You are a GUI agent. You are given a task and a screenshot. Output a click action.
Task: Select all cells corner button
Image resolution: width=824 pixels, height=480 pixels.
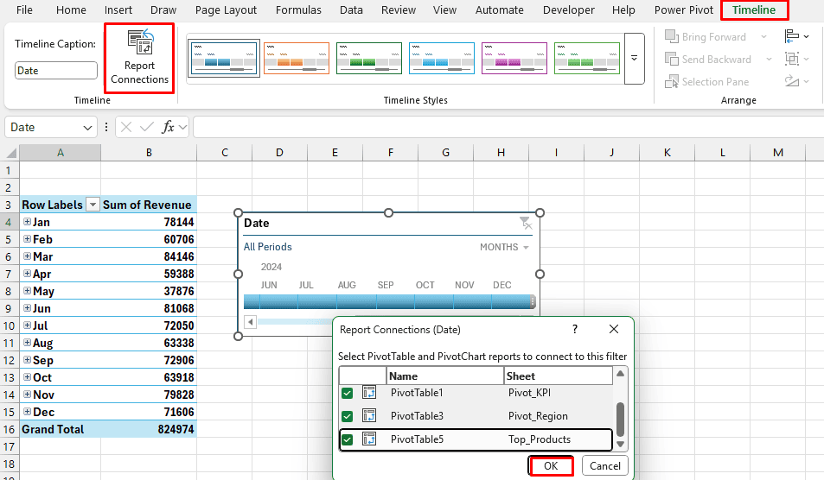[x=10, y=153]
